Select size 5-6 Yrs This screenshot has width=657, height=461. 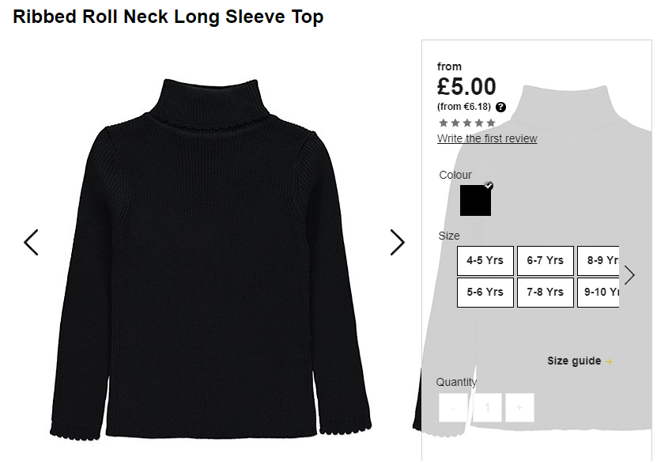click(x=485, y=292)
